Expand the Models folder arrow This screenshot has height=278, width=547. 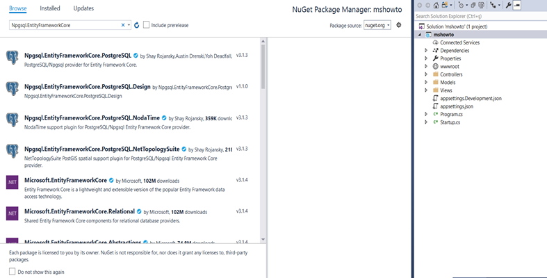point(426,82)
